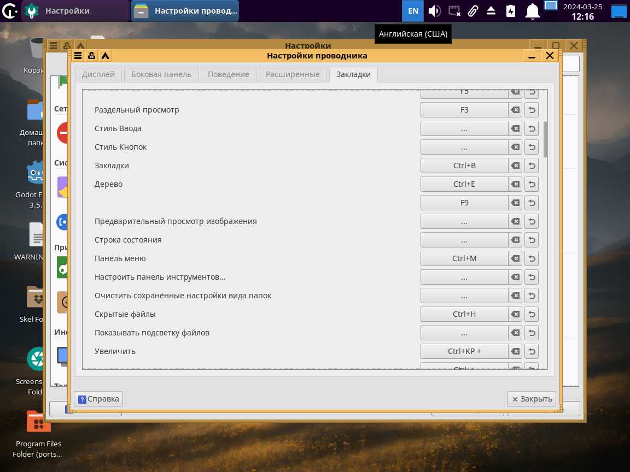
Task: Clear shortcut for Очистить сохранённые настройки вида папок
Action: click(x=515, y=296)
